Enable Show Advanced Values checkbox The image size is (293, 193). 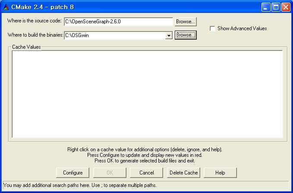[x=212, y=28]
